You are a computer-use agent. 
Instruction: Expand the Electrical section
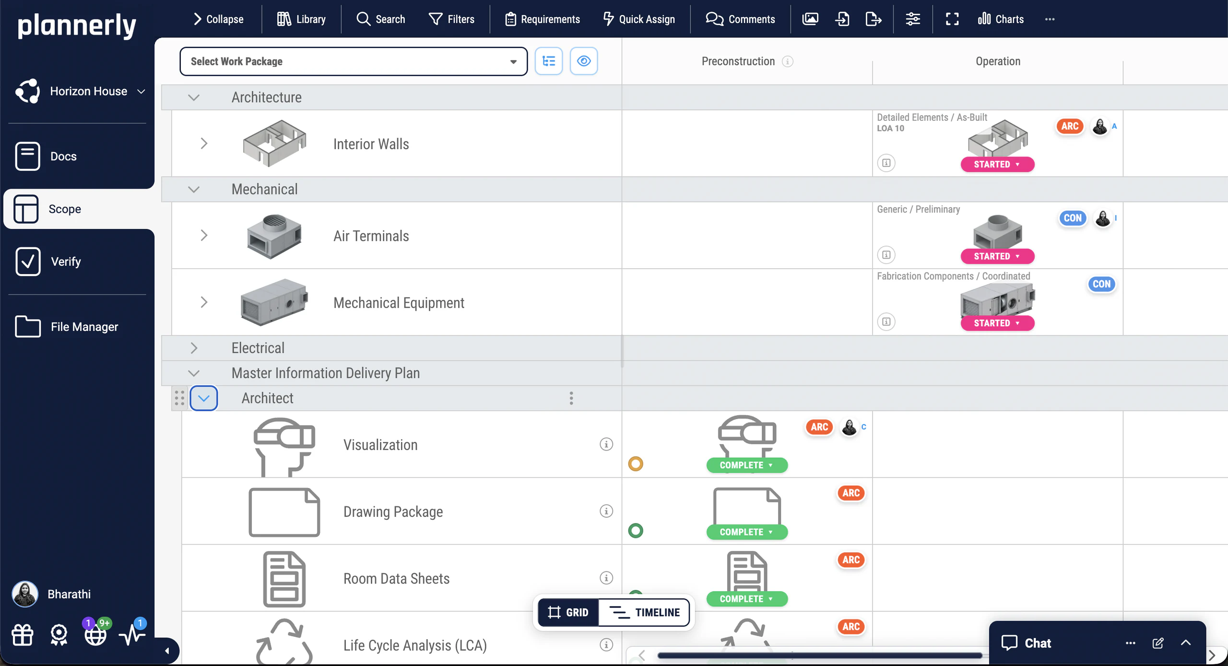194,348
